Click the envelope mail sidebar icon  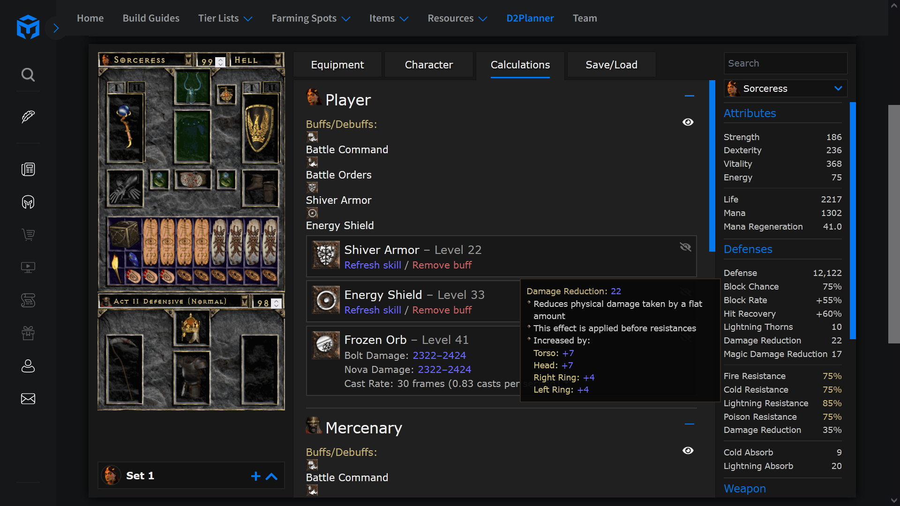(28, 399)
